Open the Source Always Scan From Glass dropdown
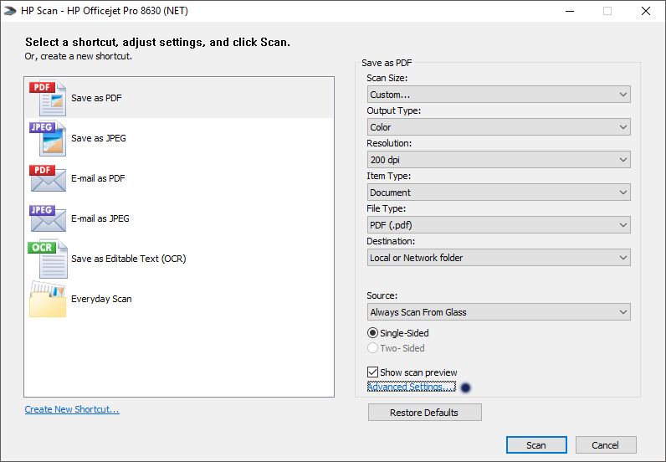 pyautogui.click(x=499, y=312)
